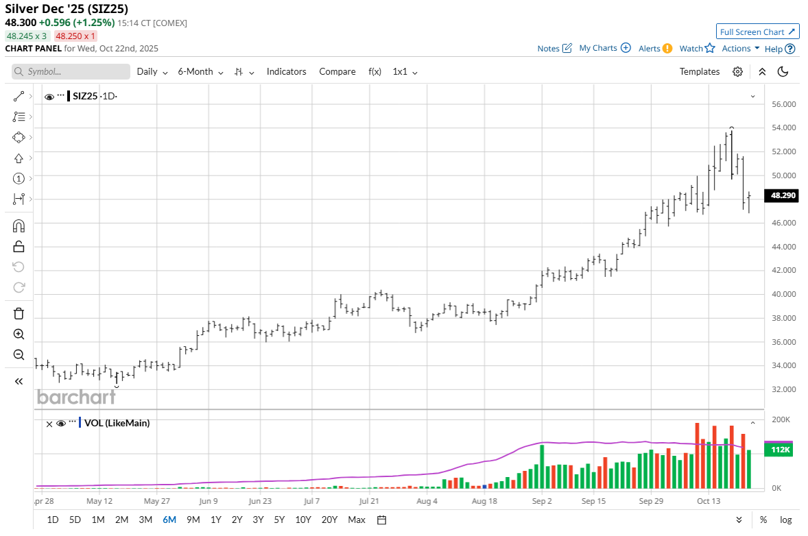The image size is (808, 536).
Task: Open the Notes editor icon
Action: 567,49
